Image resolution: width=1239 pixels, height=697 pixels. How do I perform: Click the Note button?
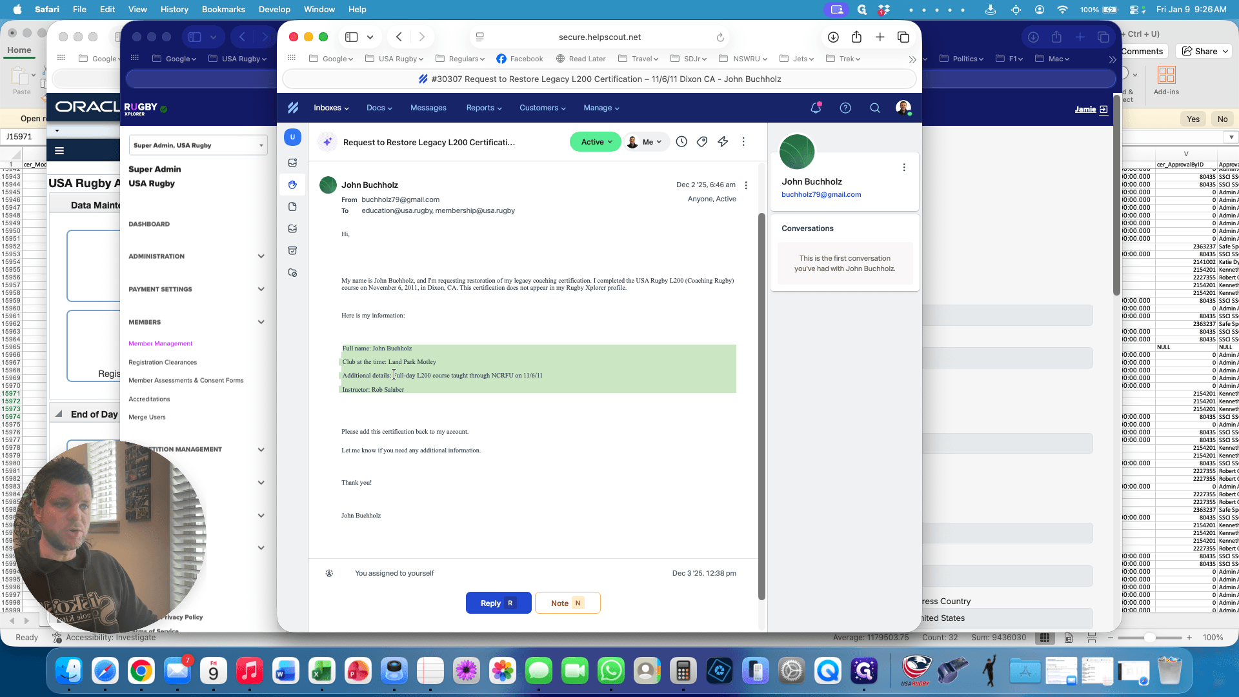click(567, 603)
